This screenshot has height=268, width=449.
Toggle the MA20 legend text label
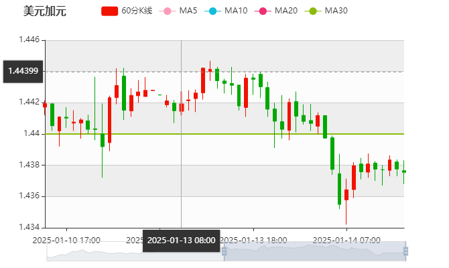(x=285, y=11)
